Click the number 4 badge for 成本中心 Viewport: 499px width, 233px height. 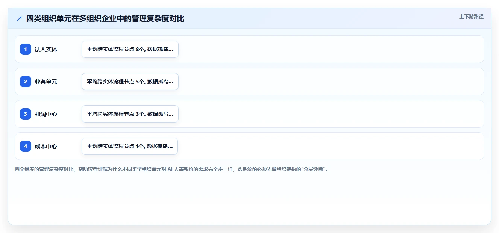[26, 146]
